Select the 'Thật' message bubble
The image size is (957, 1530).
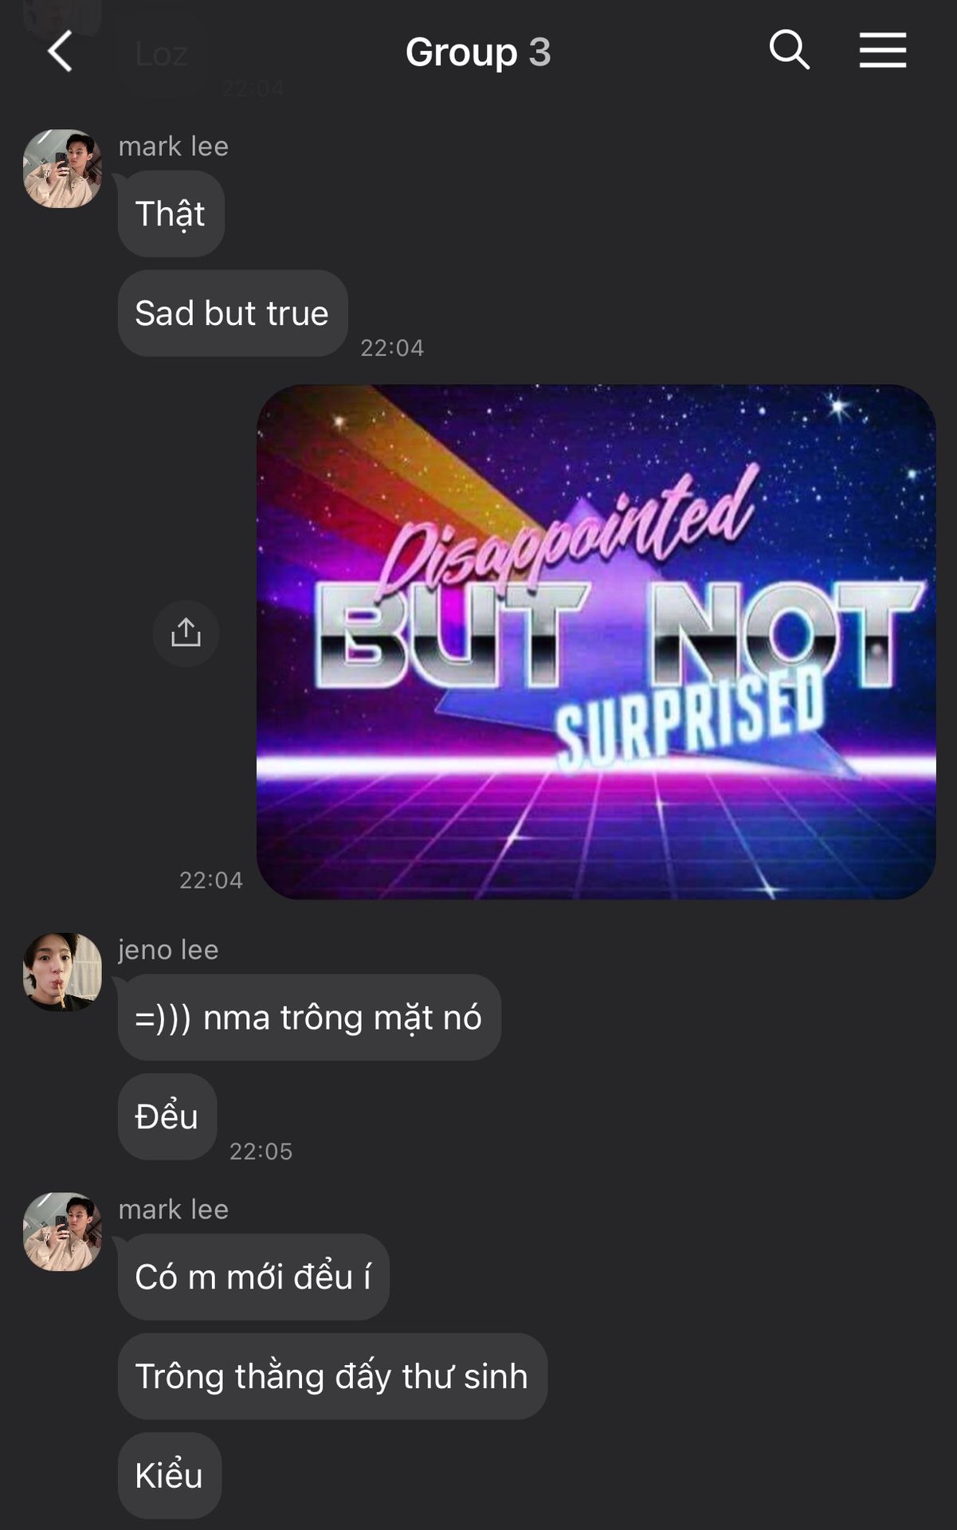tap(171, 214)
